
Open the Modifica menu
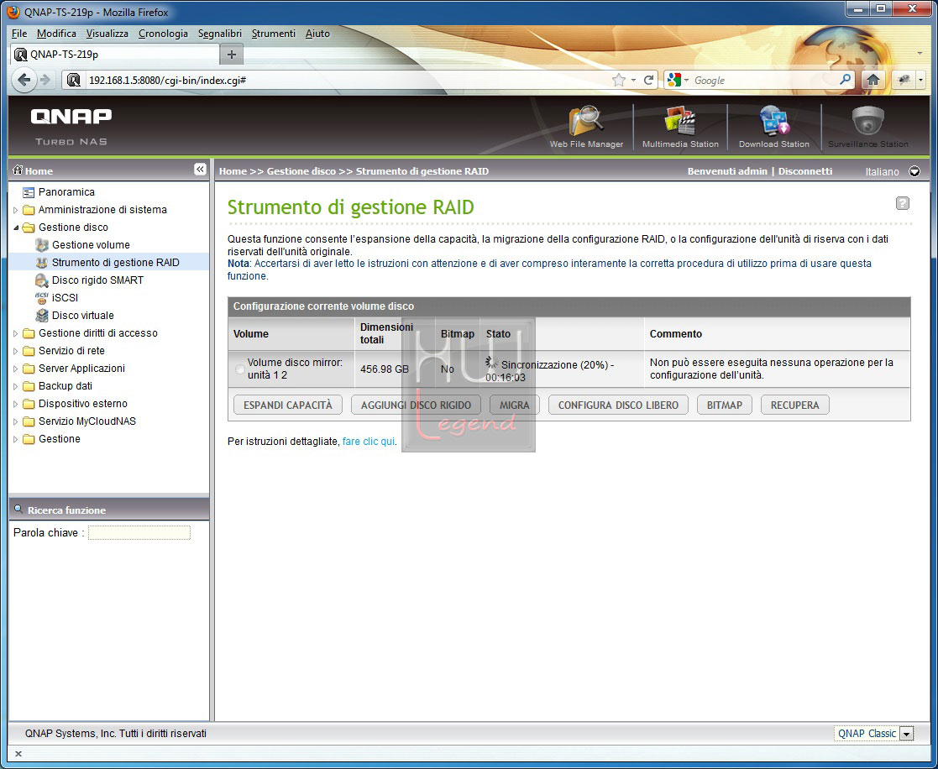coord(56,34)
